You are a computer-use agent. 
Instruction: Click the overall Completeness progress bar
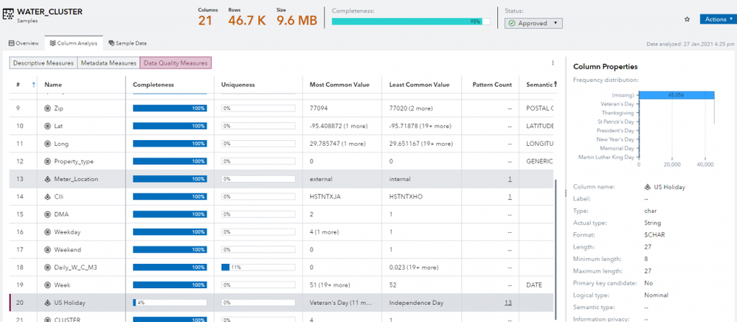[410, 22]
